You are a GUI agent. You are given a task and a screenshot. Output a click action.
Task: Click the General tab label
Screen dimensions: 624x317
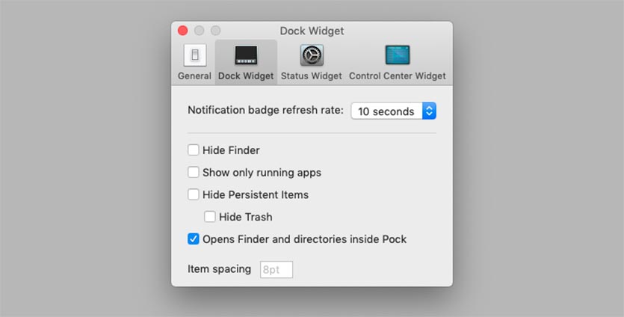click(x=194, y=76)
